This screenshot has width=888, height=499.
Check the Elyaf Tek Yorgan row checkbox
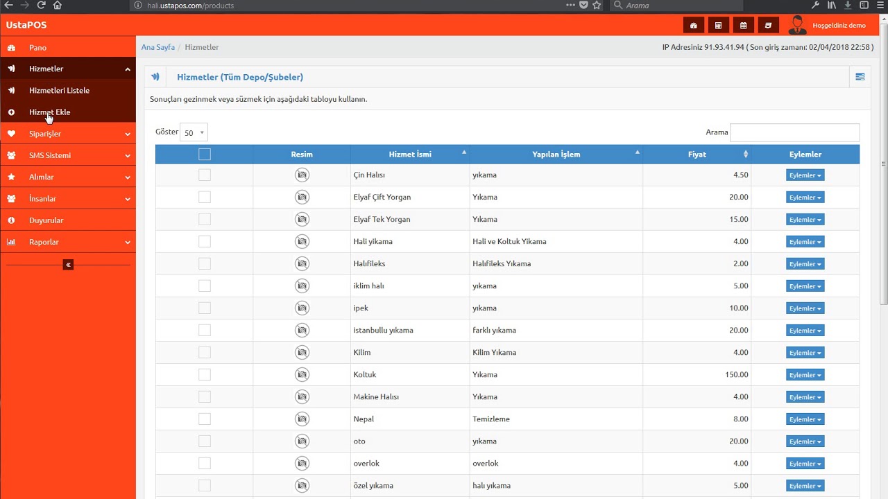click(x=205, y=220)
